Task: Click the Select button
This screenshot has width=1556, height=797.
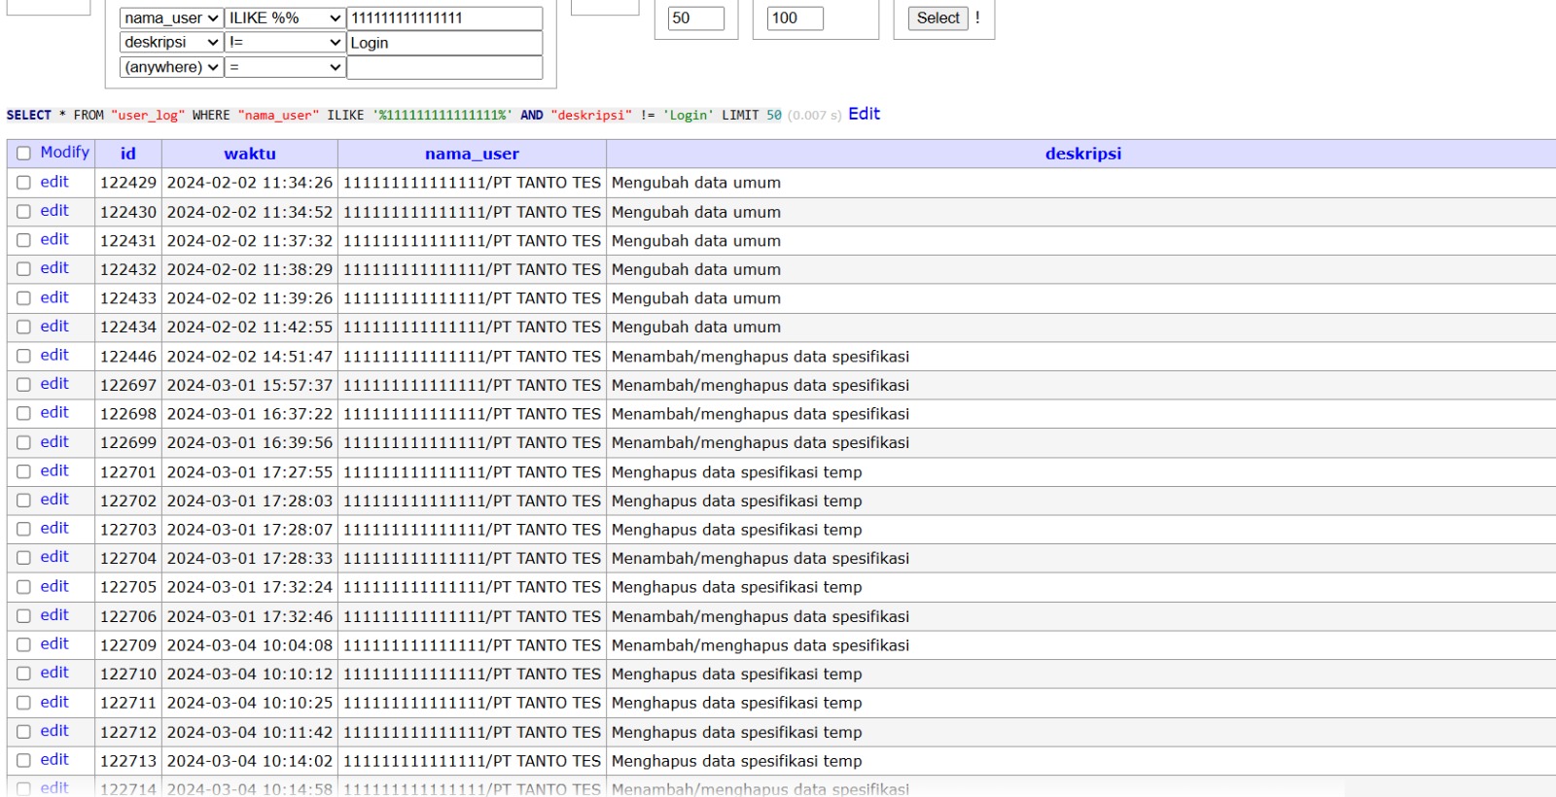Action: (937, 18)
